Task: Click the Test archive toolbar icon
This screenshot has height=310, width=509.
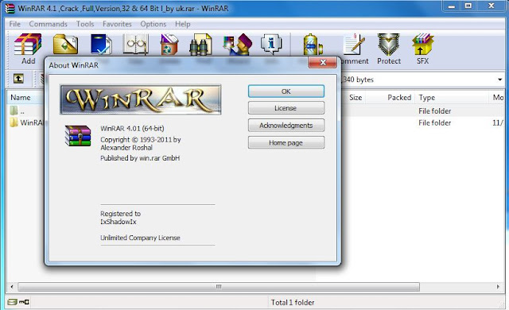Action: click(101, 44)
